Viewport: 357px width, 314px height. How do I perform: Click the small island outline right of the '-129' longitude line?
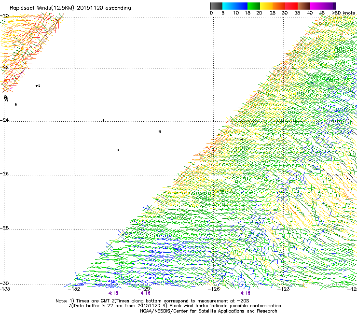point(160,131)
